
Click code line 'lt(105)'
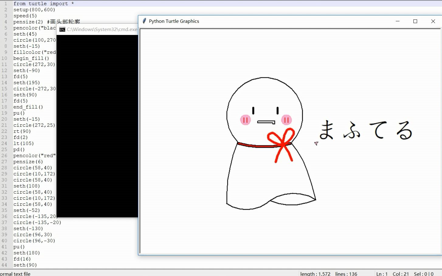(x=23, y=143)
